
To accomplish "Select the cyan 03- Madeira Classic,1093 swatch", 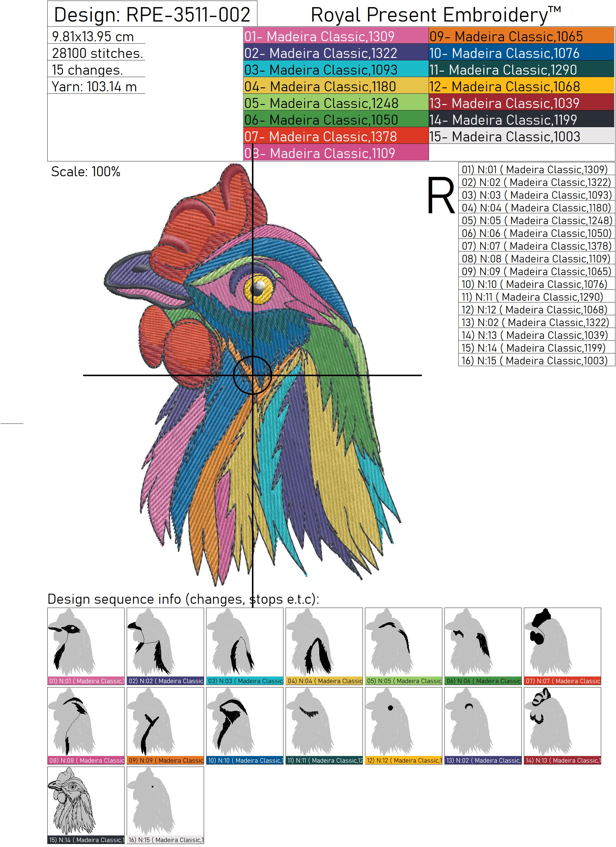I will 336,69.
